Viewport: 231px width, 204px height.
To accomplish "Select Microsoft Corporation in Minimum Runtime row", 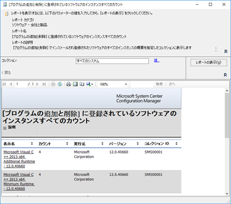I will click(x=84, y=177).
